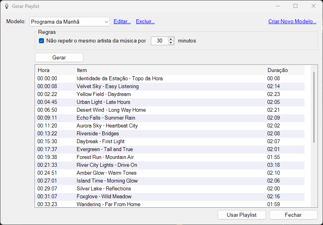This screenshot has width=323, height=225.
Task: Click the duration cell 01:55
Action: (273, 157)
